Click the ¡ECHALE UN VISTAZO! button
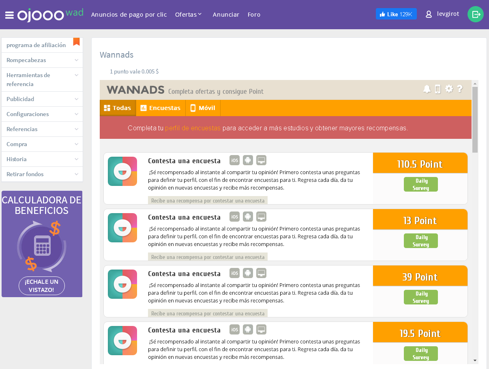The height and width of the screenshot is (369, 489). 42,286
